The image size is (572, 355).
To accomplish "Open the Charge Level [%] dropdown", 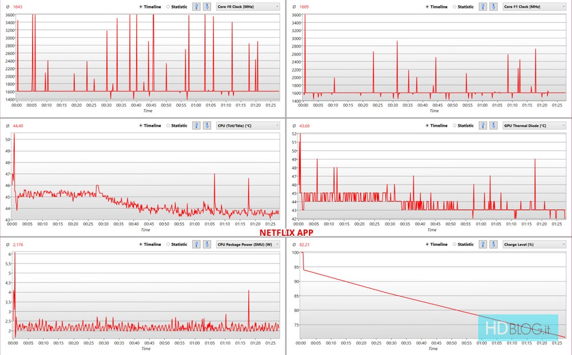I will 534,244.
